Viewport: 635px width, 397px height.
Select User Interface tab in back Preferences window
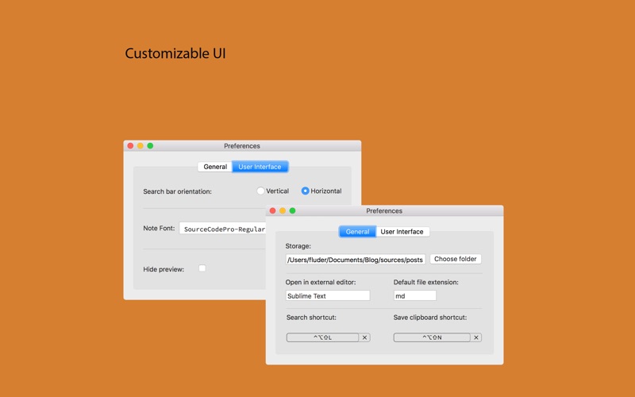click(x=260, y=167)
